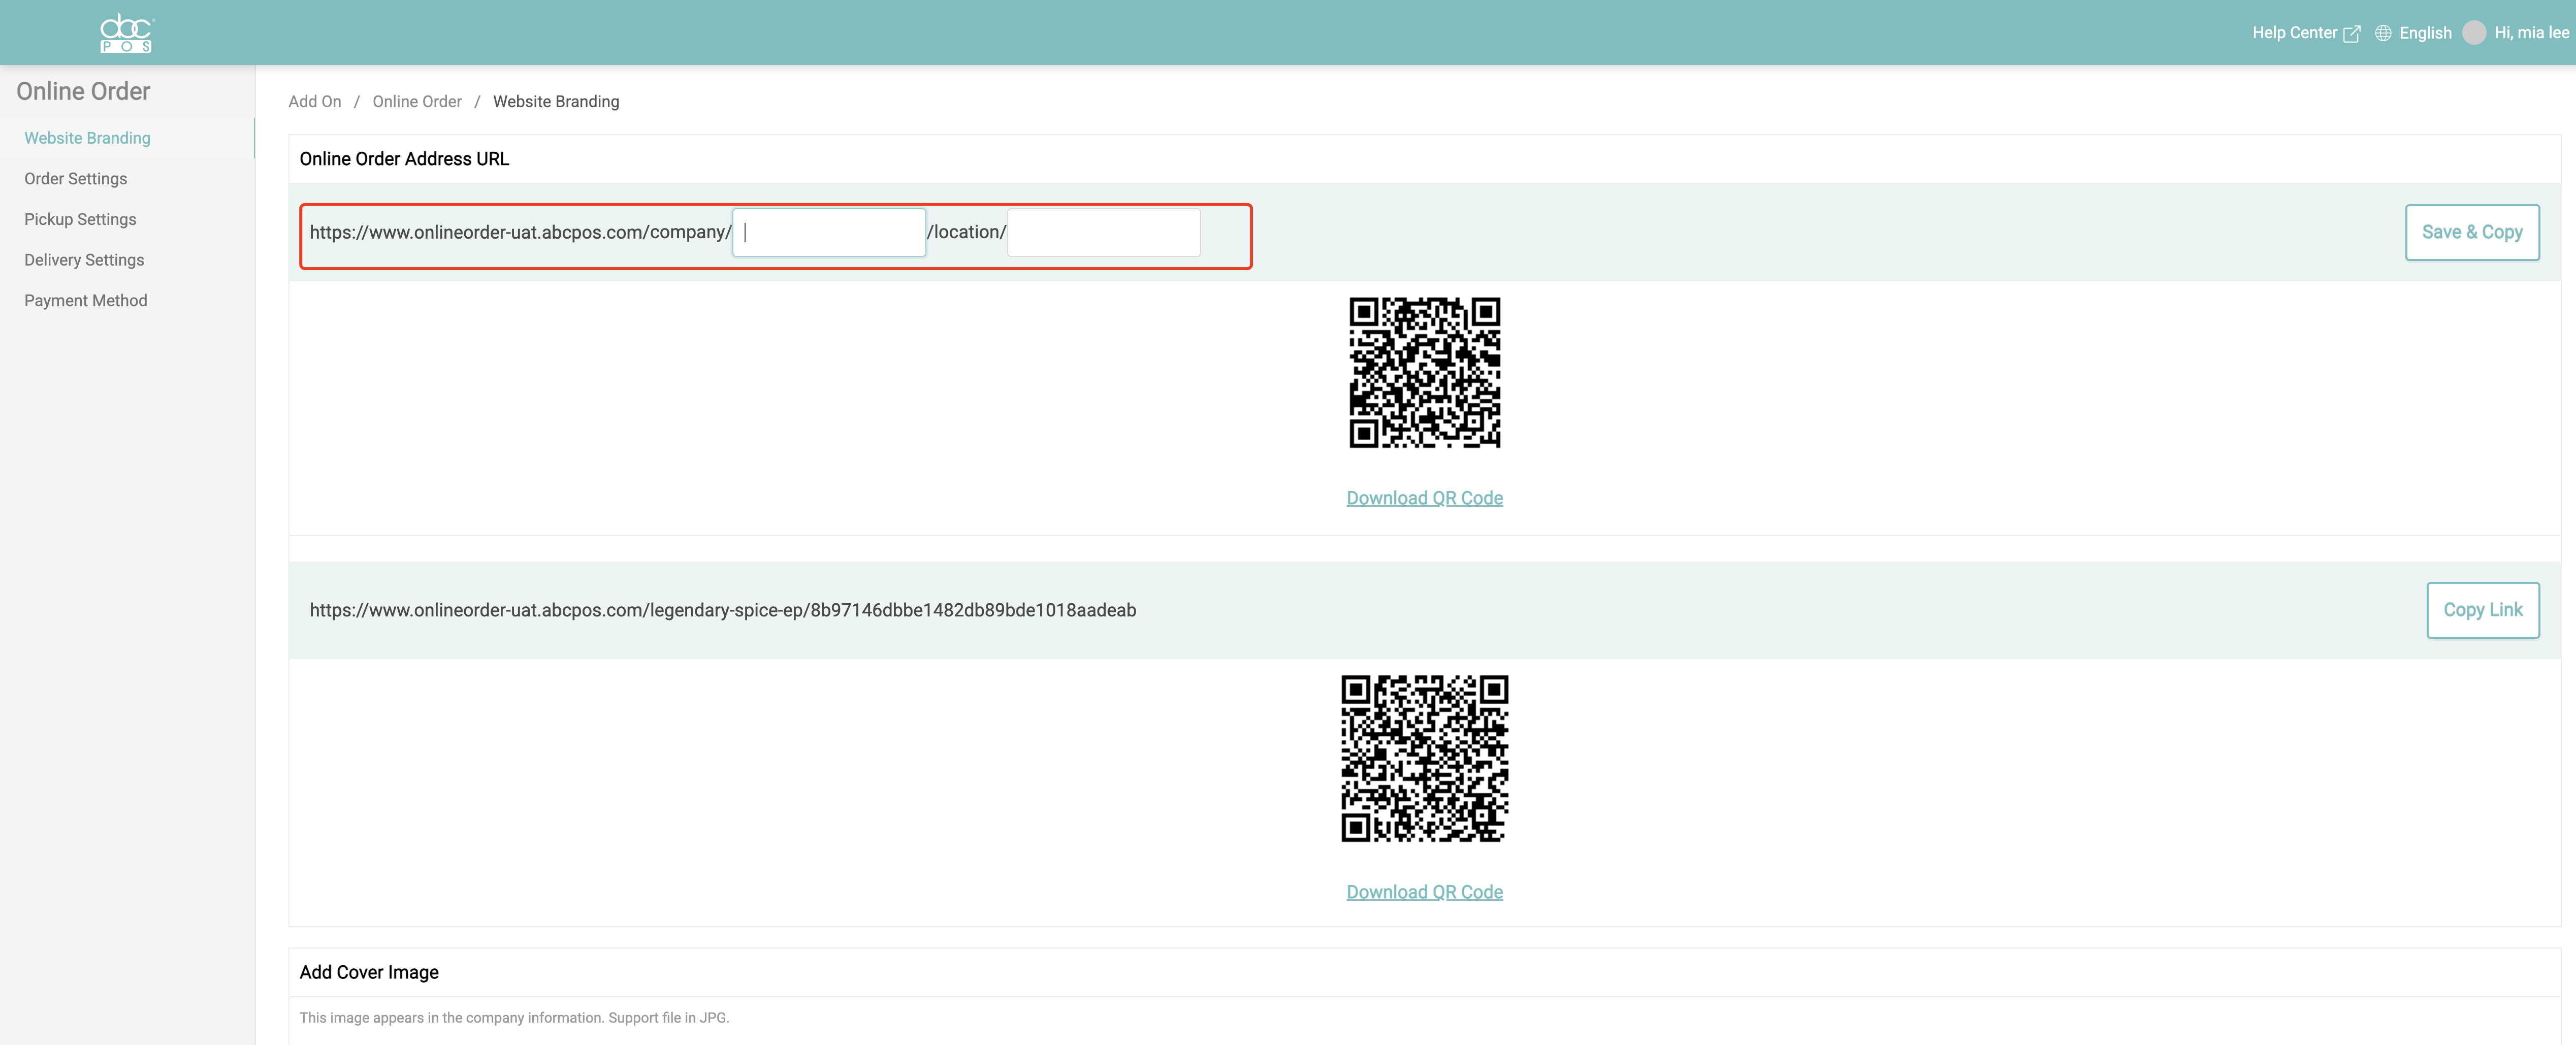Click the legendary-spice-ep URL text

click(x=723, y=610)
